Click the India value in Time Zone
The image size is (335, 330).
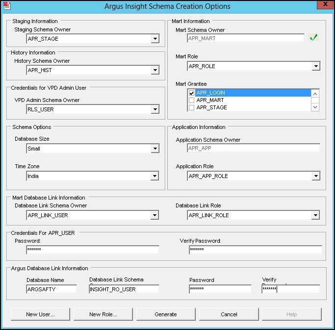33,176
